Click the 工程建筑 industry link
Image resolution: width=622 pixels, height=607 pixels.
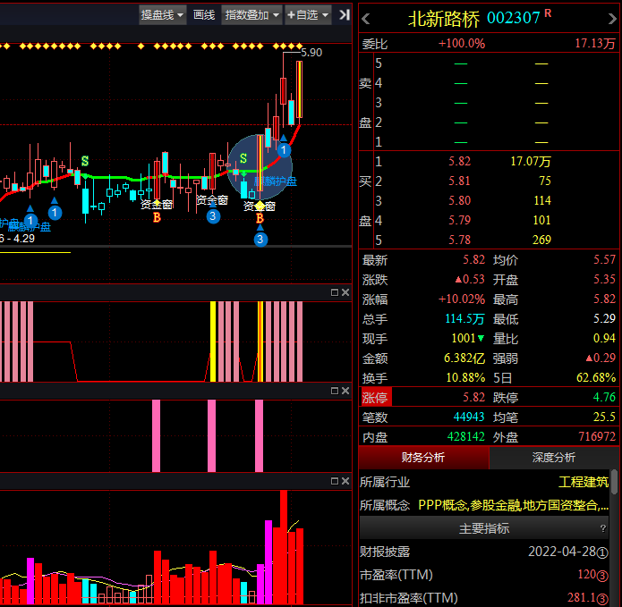tap(584, 482)
